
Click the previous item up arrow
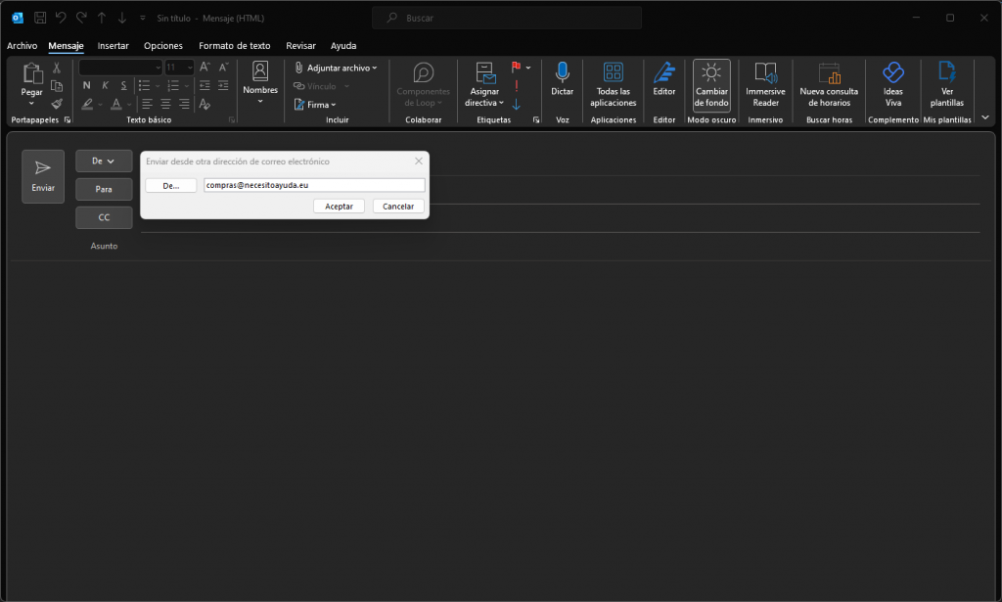tap(102, 18)
